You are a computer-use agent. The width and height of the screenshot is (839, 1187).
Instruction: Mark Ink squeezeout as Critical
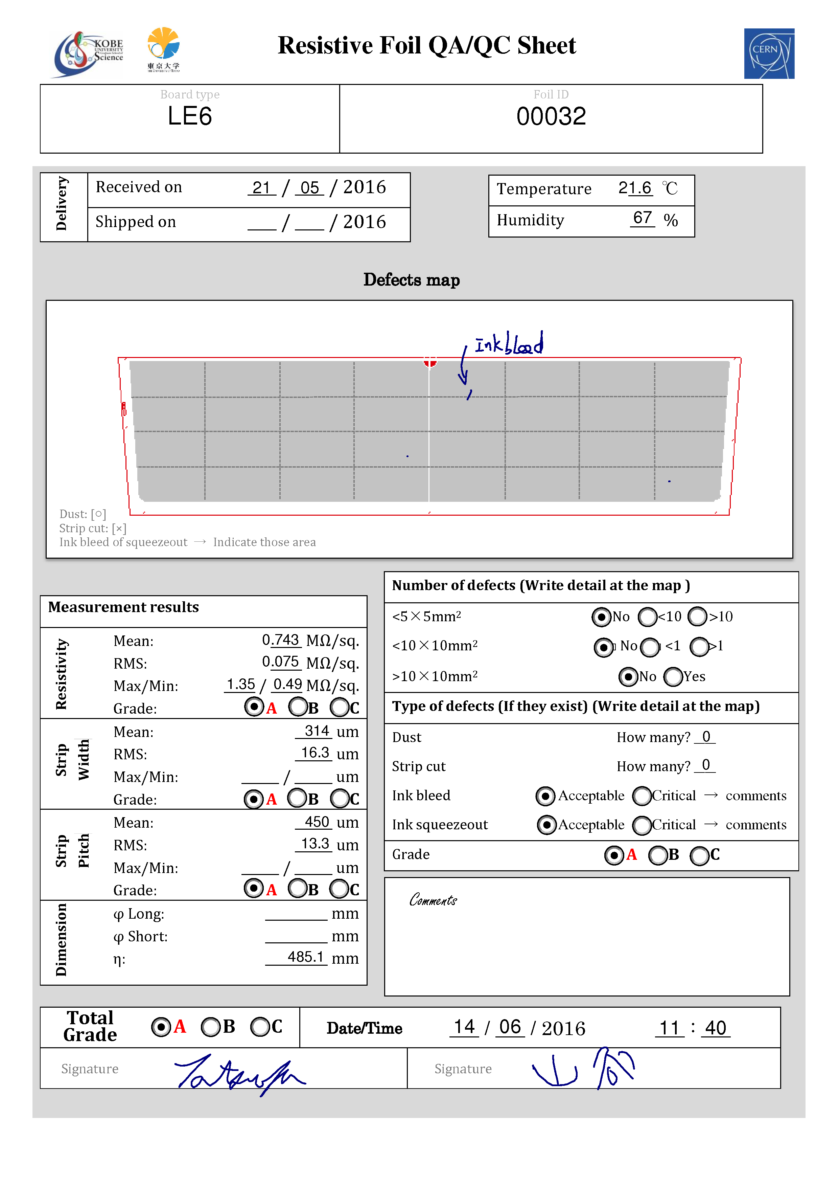click(642, 825)
